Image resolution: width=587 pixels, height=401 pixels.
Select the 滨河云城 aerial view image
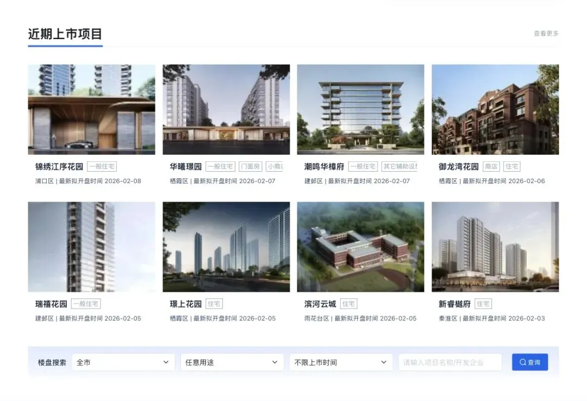(360, 247)
